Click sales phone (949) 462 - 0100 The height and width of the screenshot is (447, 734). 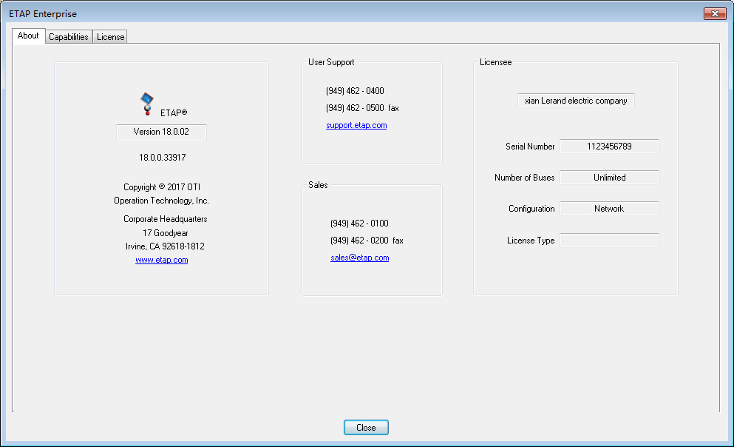pyautogui.click(x=359, y=223)
